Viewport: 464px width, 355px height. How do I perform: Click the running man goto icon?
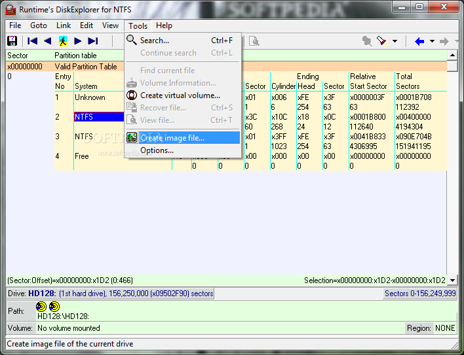pyautogui.click(x=63, y=41)
